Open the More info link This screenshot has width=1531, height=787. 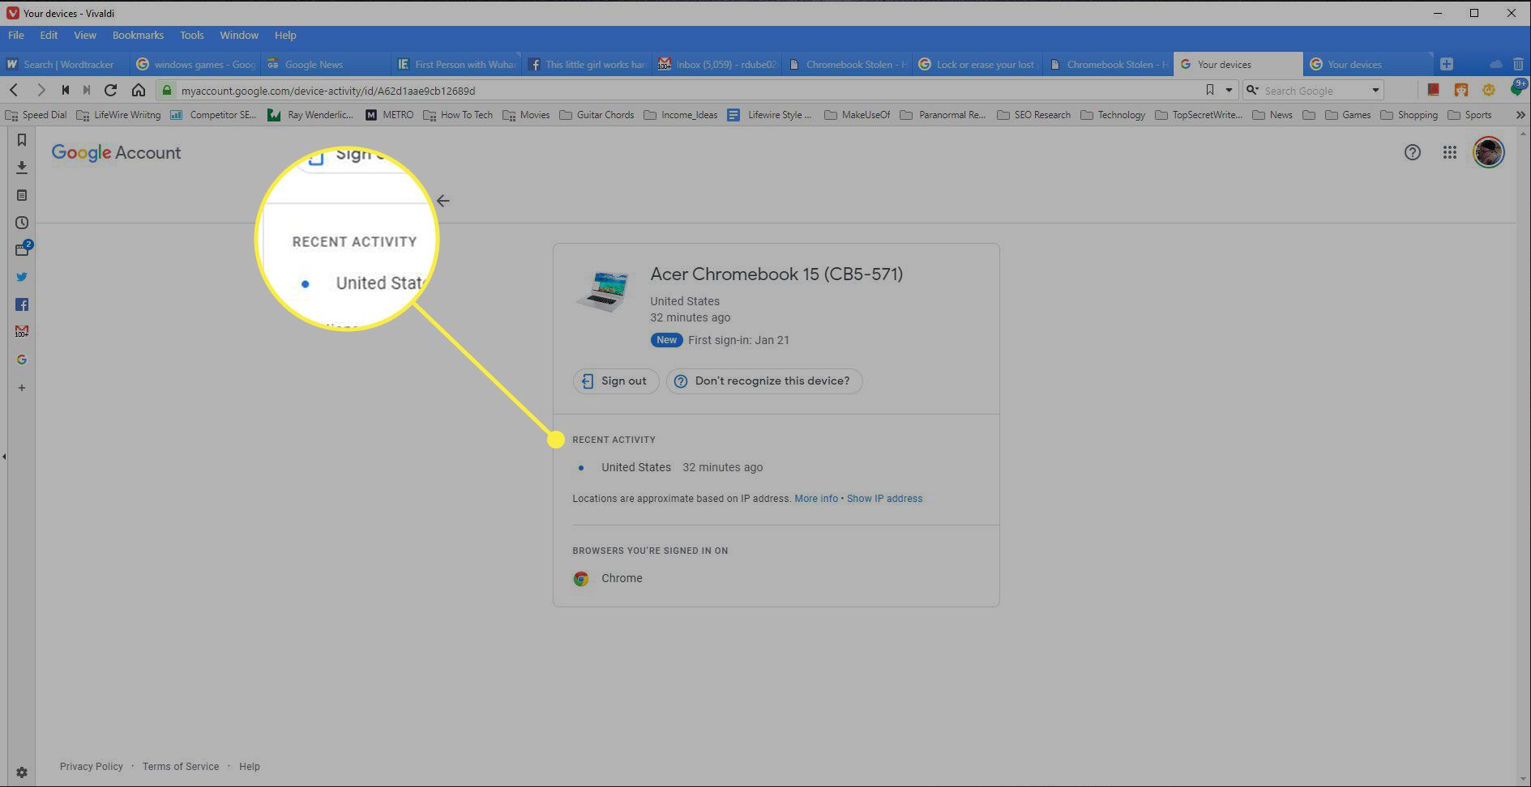click(816, 499)
